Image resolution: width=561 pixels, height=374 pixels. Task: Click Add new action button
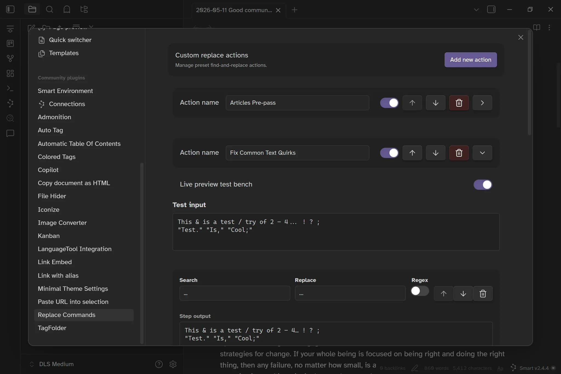[x=471, y=60]
